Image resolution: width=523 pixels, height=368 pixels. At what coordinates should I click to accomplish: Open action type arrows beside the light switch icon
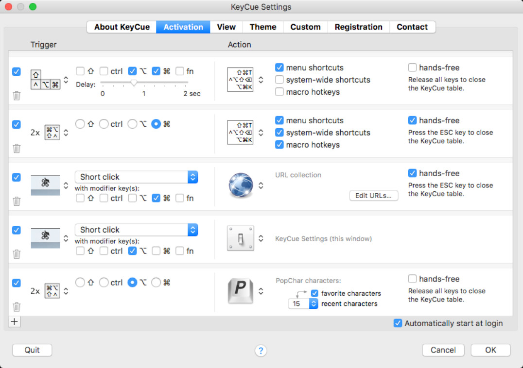[x=261, y=238]
